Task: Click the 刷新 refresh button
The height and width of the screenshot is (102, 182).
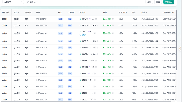Action: 149,2
